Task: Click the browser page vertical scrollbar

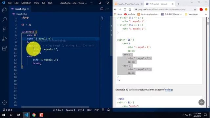Action: click(x=208, y=23)
